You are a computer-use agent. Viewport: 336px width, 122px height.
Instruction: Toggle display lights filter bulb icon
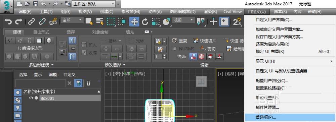pyautogui.click(x=18, y=108)
